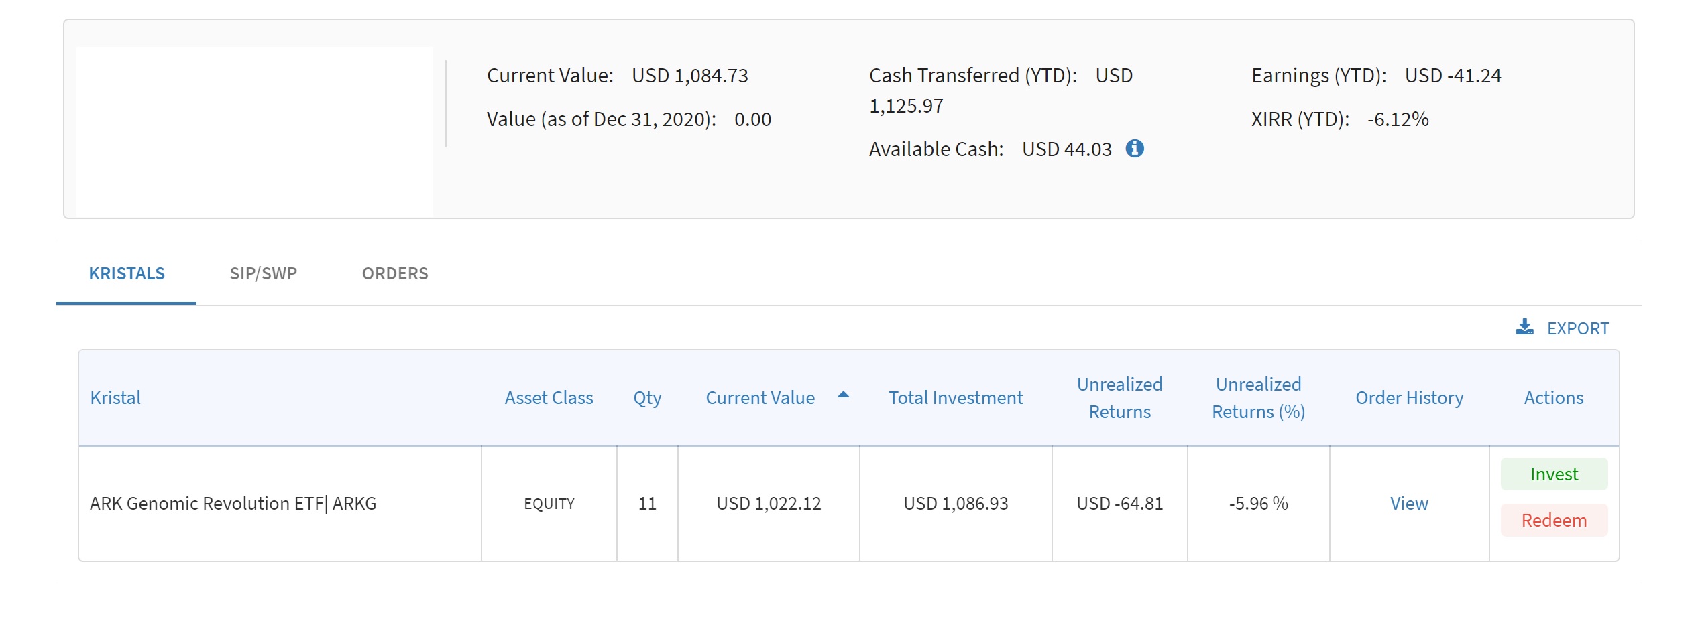Screen dimensions: 1696x619
Task: Sort by Total Investment column
Action: coord(956,398)
